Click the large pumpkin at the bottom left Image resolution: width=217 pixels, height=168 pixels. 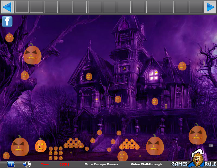(x=20, y=146)
